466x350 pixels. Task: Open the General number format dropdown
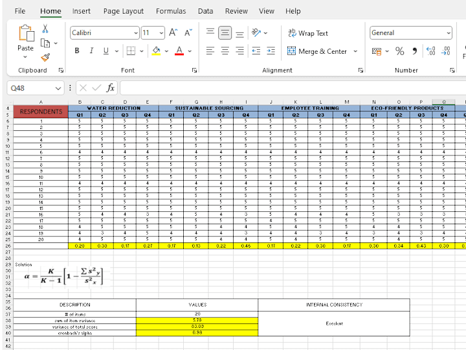tap(449, 33)
